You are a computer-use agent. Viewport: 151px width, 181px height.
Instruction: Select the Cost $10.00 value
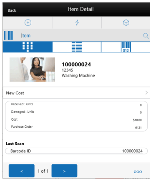(x=137, y=120)
